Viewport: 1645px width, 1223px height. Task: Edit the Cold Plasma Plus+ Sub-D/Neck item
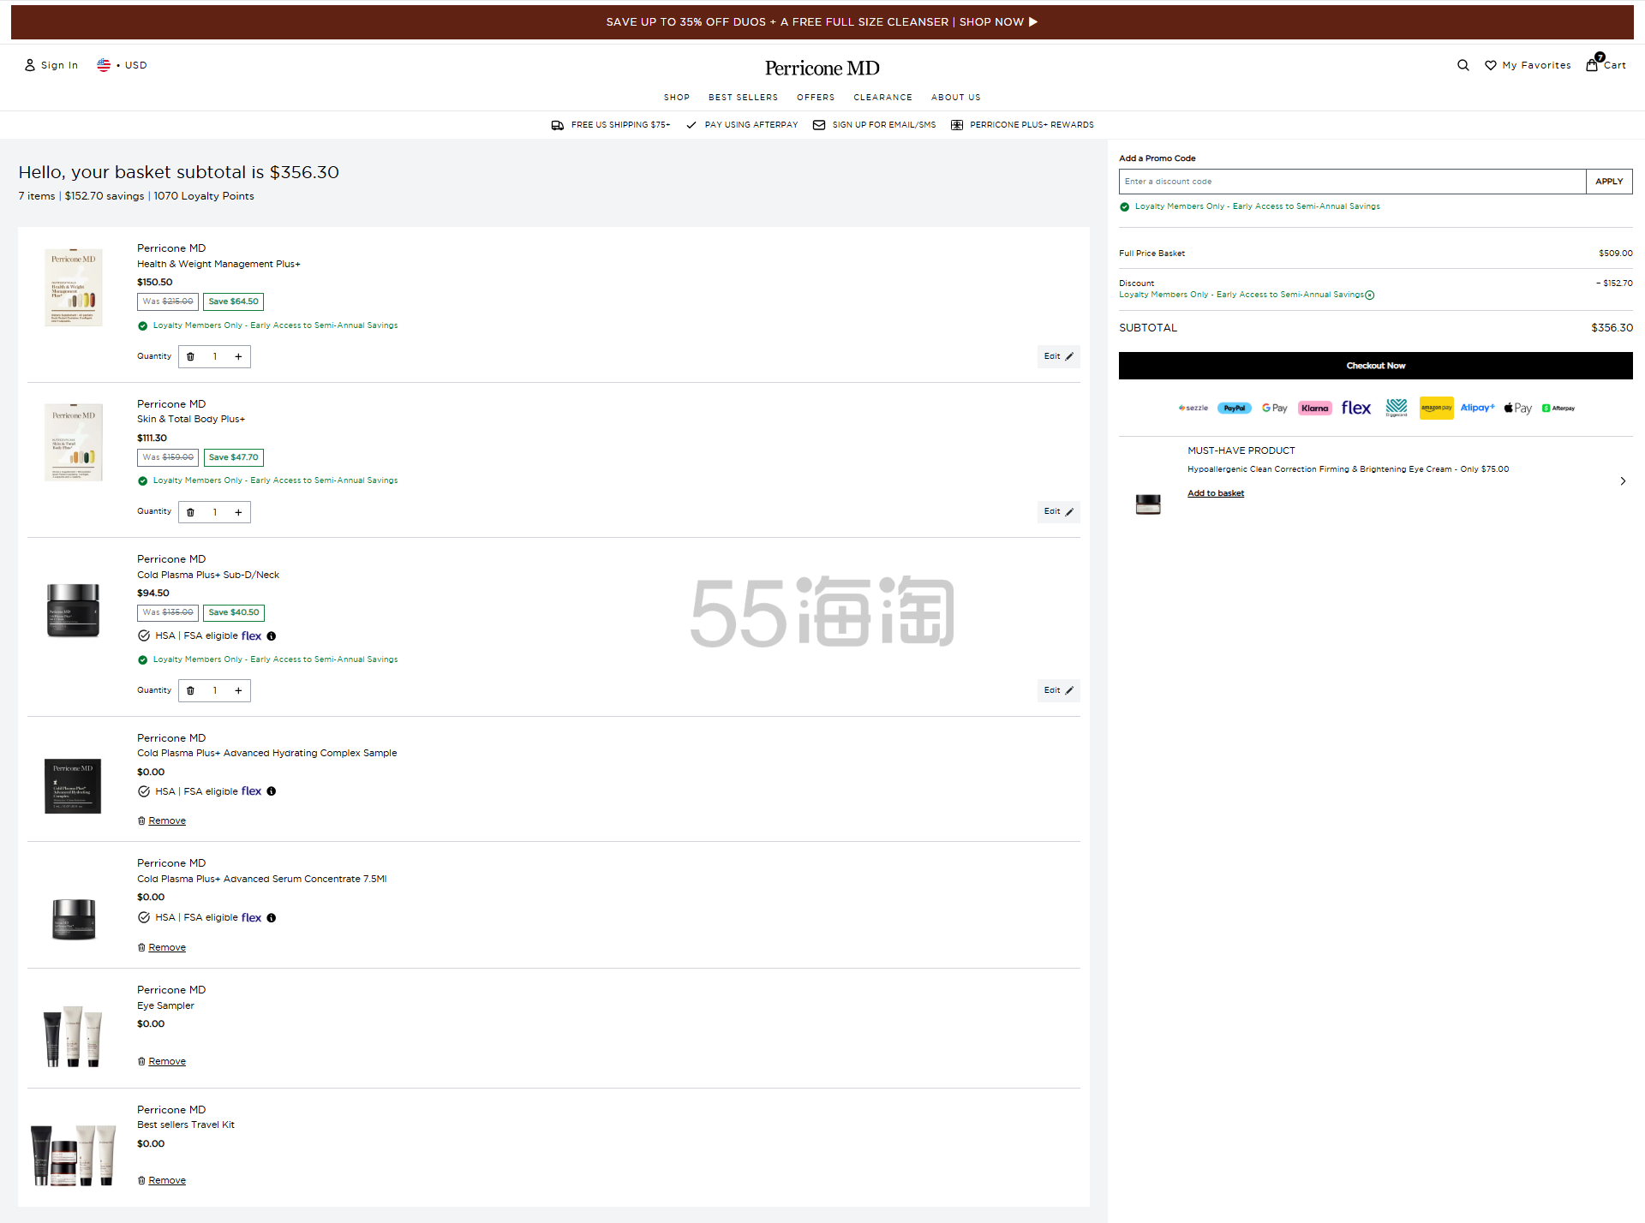1058,690
